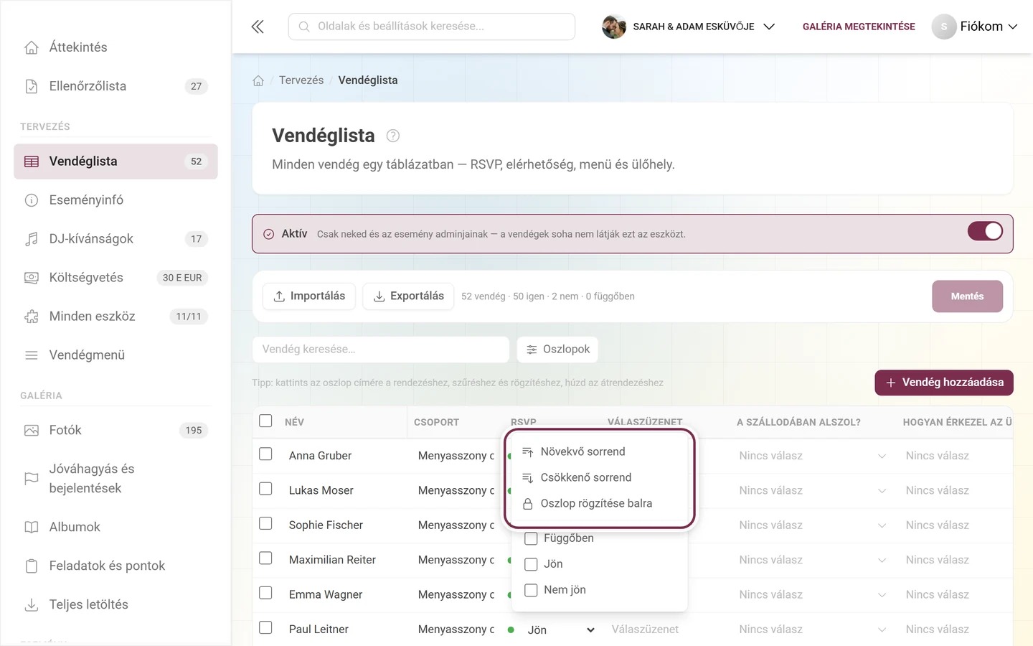Collapse the sidebar with double-chevron icon

[258, 27]
